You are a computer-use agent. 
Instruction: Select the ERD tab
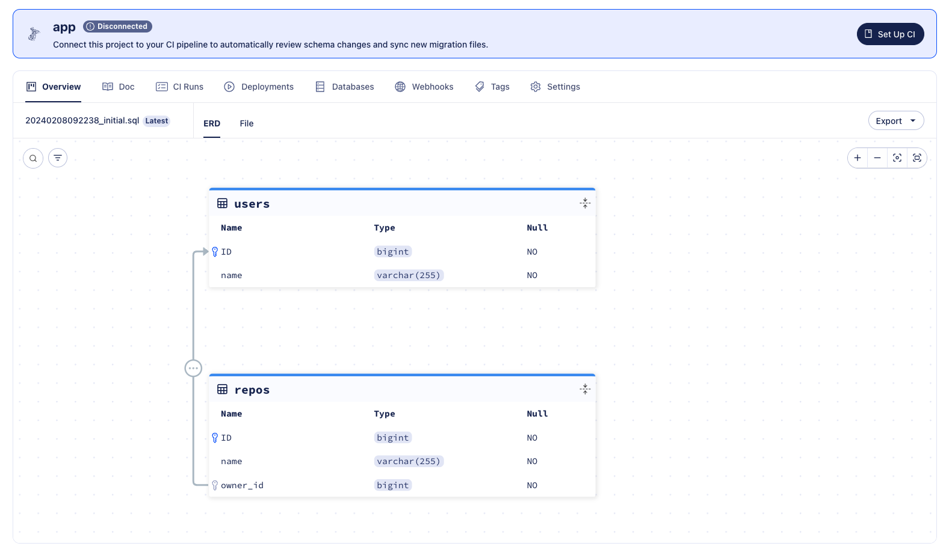(x=212, y=123)
